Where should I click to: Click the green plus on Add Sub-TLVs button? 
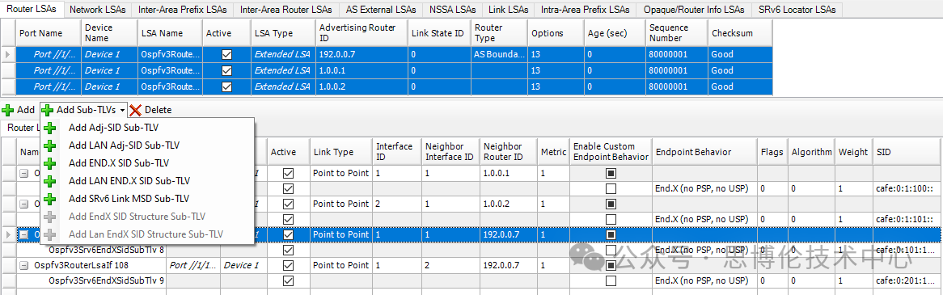click(48, 110)
